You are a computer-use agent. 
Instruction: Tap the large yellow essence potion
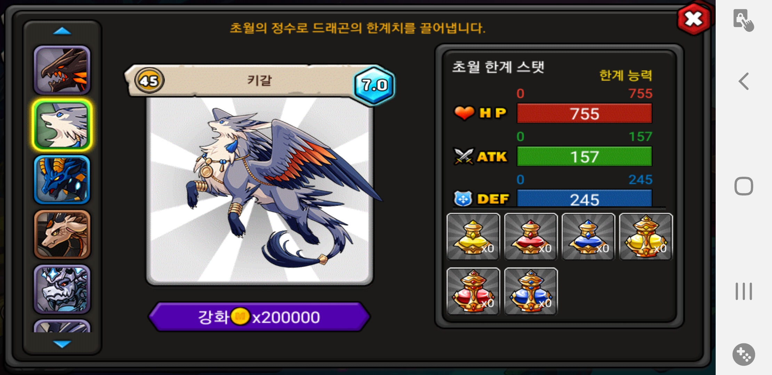[x=646, y=236]
